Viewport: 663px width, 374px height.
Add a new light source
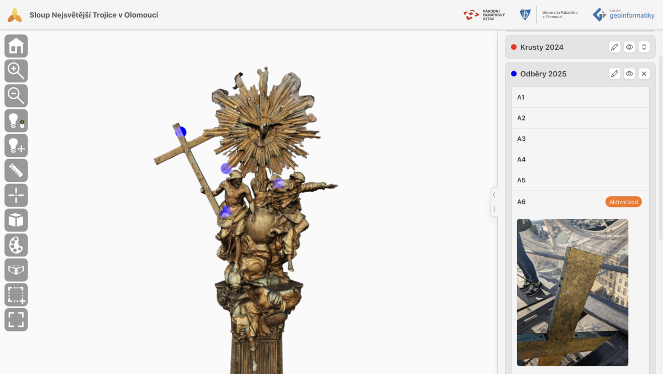click(16, 146)
